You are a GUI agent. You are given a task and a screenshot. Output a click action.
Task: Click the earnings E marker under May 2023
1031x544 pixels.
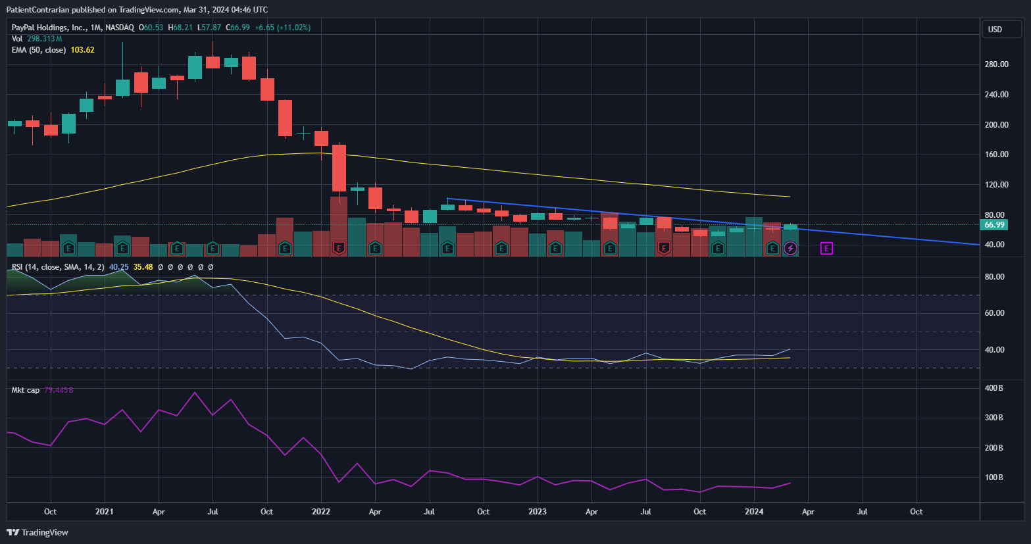coord(610,249)
